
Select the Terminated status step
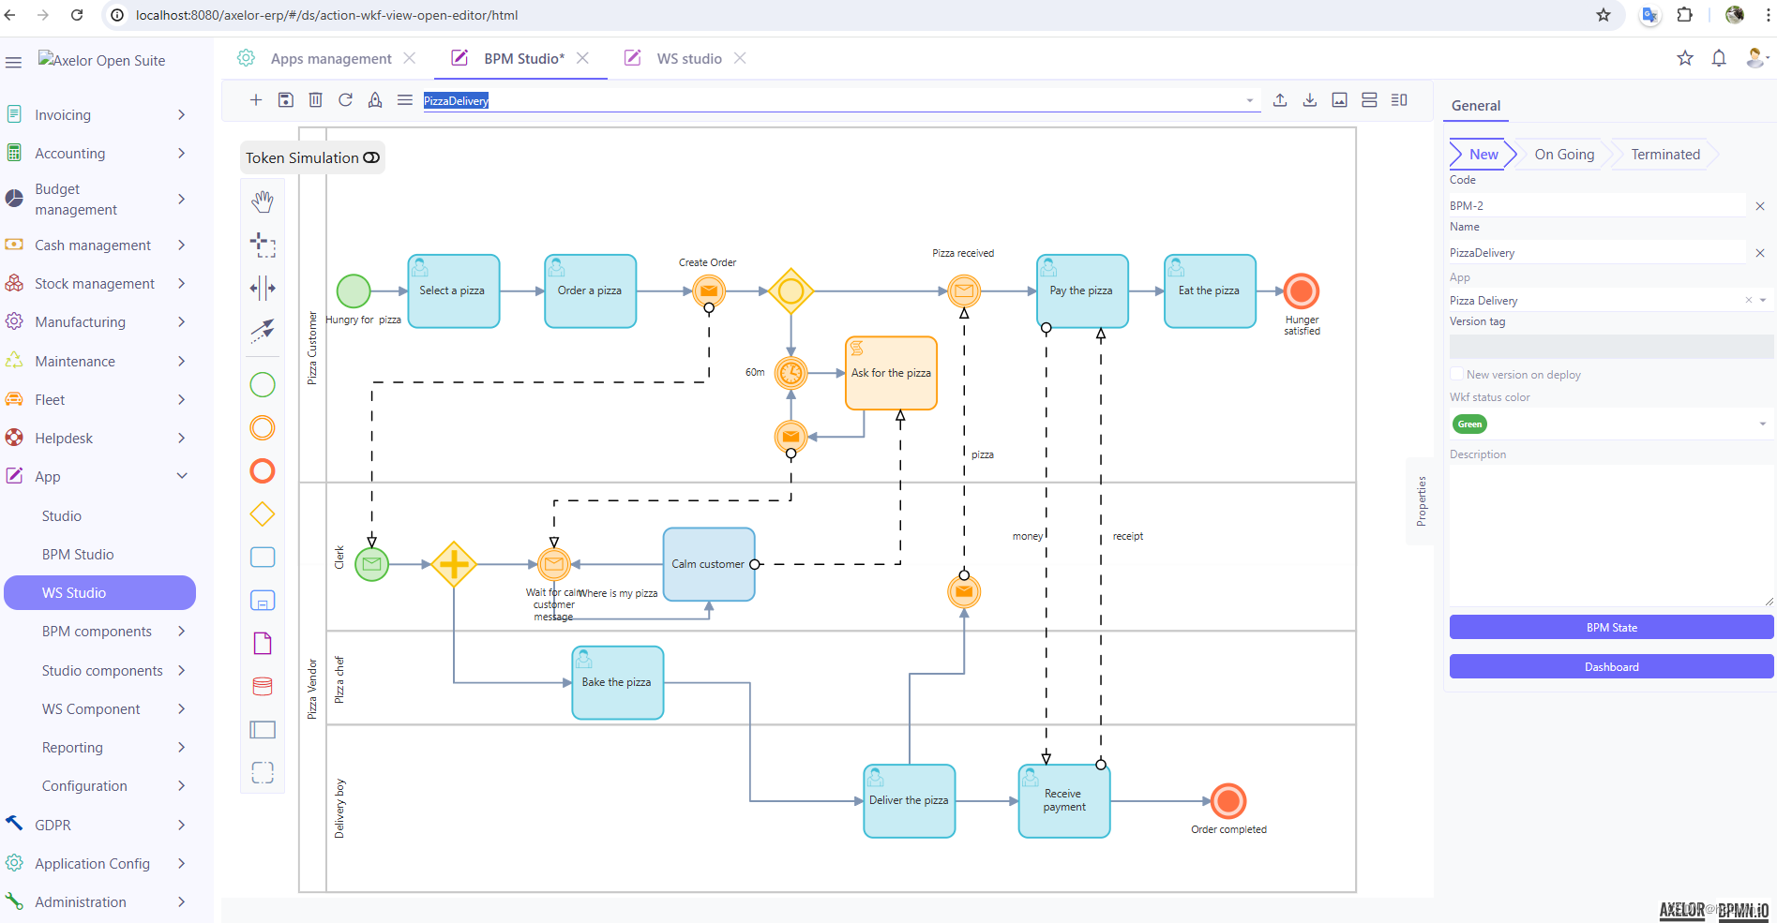coord(1664,155)
